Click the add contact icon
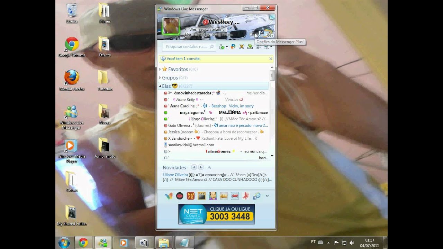443x249 pixels. [x=221, y=47]
